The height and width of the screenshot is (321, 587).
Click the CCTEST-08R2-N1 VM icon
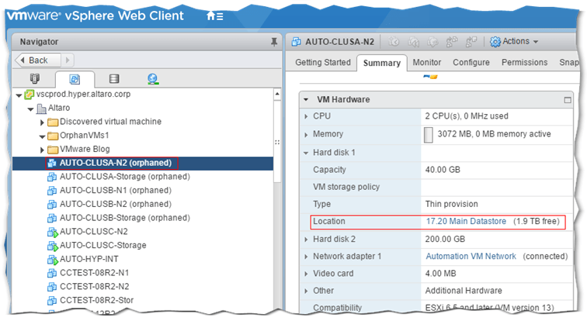52,273
